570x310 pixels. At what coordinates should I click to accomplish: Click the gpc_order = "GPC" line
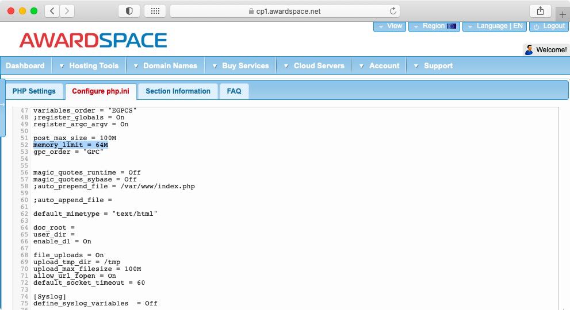tap(68, 152)
